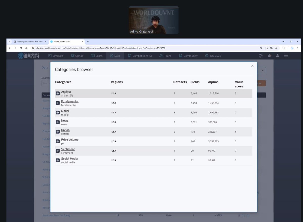Image resolution: width=303 pixels, height=222 pixels.
Task: Open the user profile icon
Action: click(x=277, y=56)
